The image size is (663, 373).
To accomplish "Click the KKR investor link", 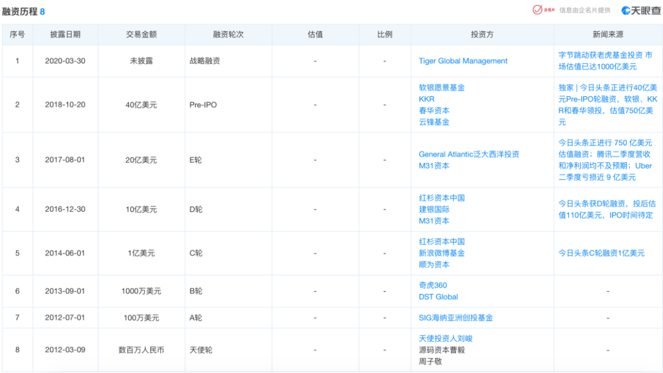I will coord(426,99).
